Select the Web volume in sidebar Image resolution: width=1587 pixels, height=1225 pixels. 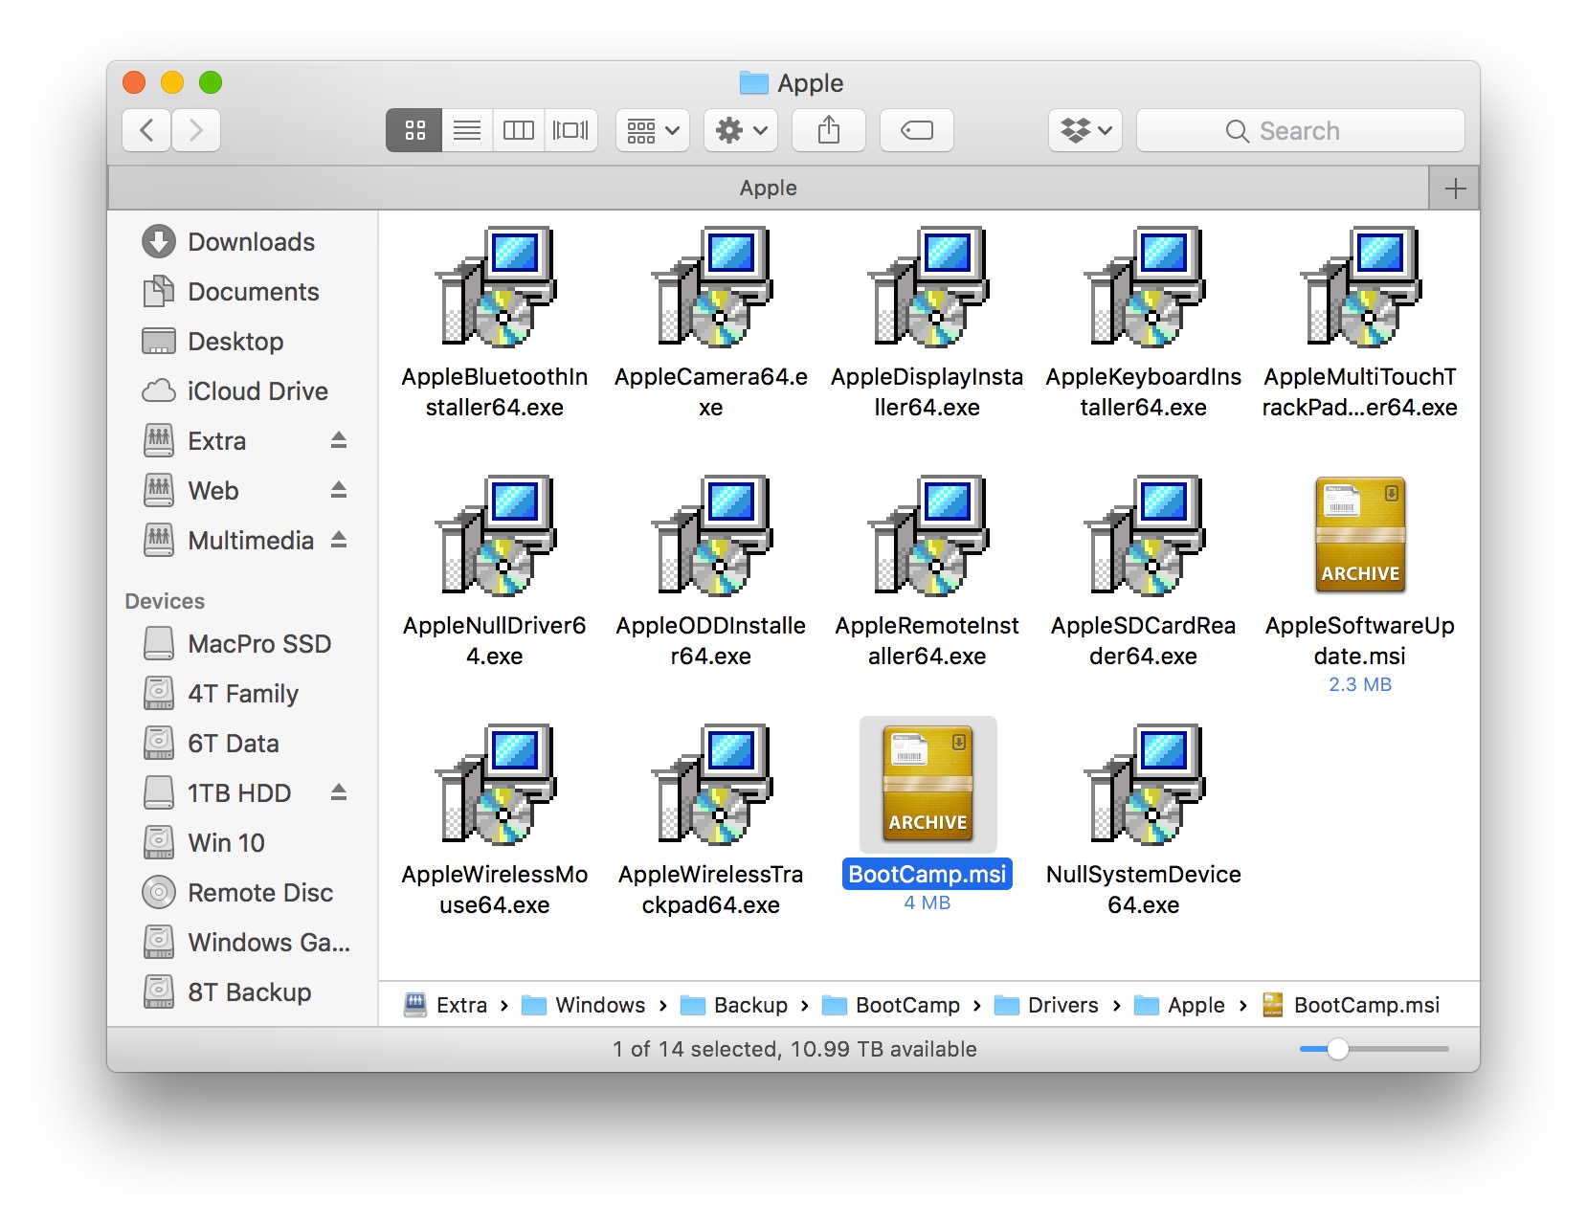[190, 491]
